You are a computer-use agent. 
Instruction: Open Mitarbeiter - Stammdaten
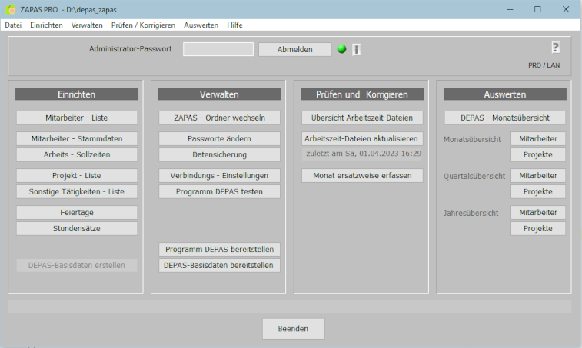pyautogui.click(x=77, y=139)
